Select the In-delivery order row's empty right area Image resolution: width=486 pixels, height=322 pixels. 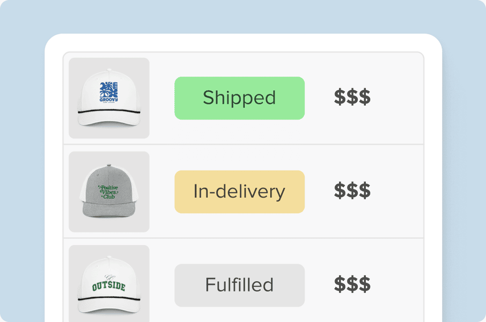pos(400,192)
